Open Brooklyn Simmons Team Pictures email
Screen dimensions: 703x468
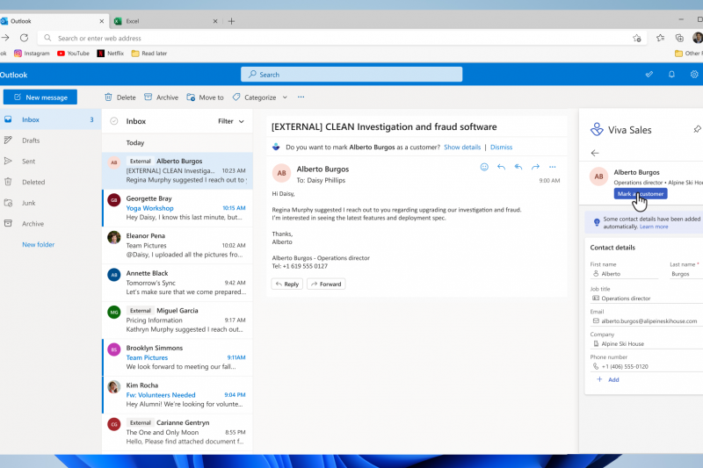[178, 357]
